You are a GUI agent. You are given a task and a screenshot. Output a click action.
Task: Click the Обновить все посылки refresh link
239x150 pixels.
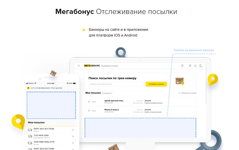pos(188,93)
